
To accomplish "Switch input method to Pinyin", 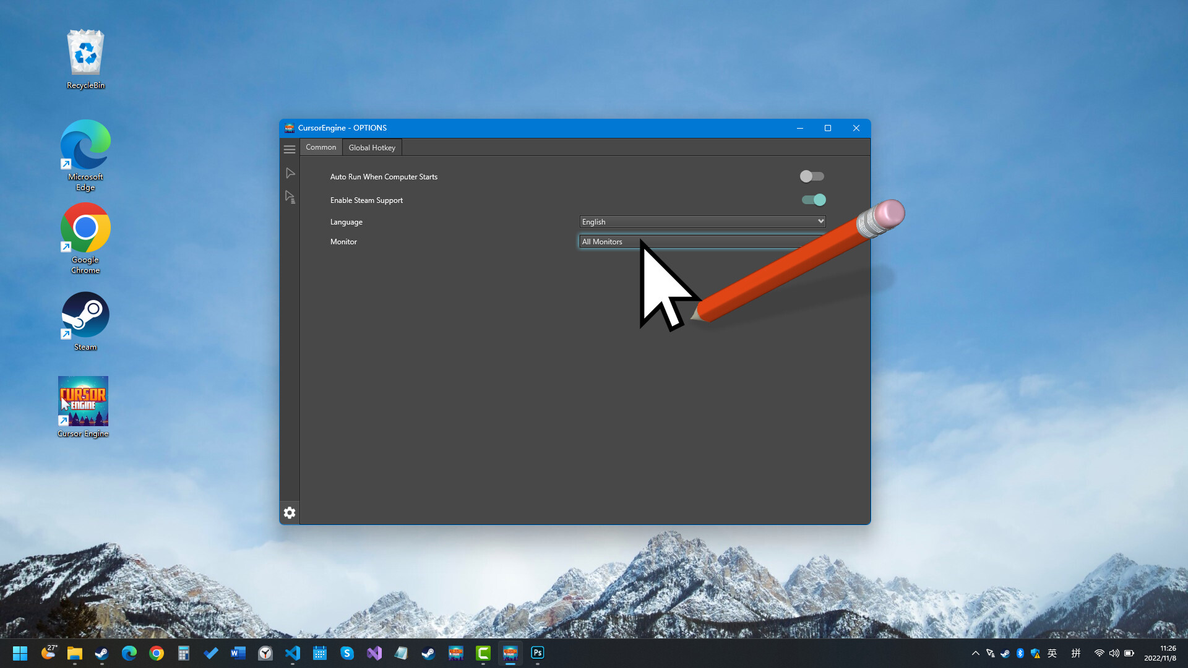I will [1075, 653].
